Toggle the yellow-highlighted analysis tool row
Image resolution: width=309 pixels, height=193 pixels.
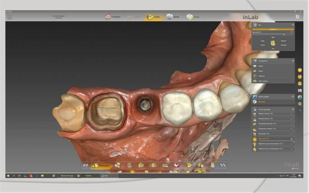[x=273, y=102]
